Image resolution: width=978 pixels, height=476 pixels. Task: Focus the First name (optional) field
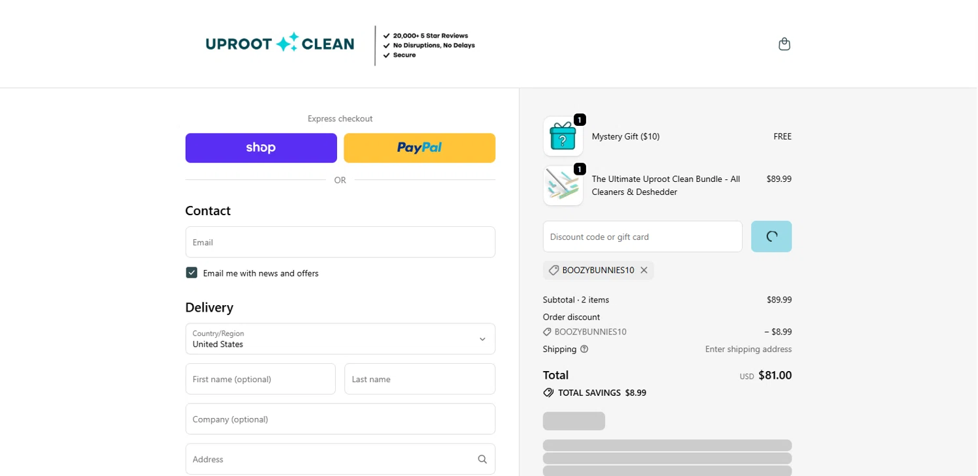261,379
